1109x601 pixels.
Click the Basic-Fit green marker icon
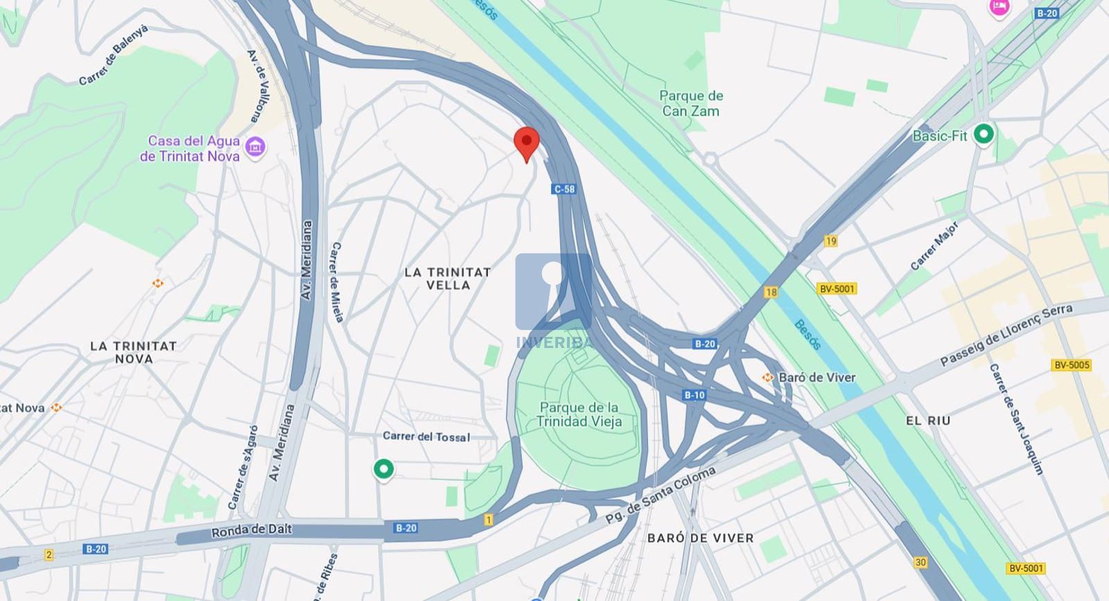[x=984, y=134]
